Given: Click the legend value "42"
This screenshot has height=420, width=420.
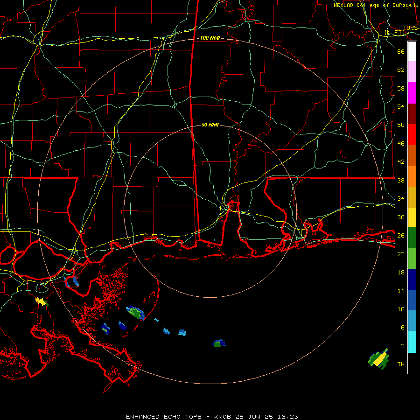Looking at the screenshot, I should pos(401,162).
